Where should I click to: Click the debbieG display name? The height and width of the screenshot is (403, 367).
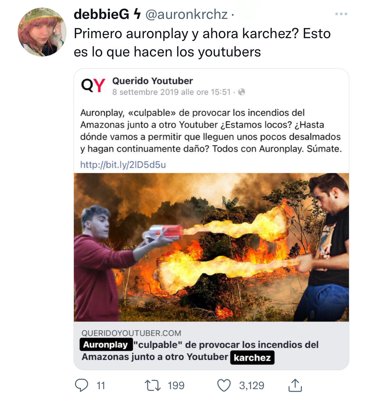[101, 14]
